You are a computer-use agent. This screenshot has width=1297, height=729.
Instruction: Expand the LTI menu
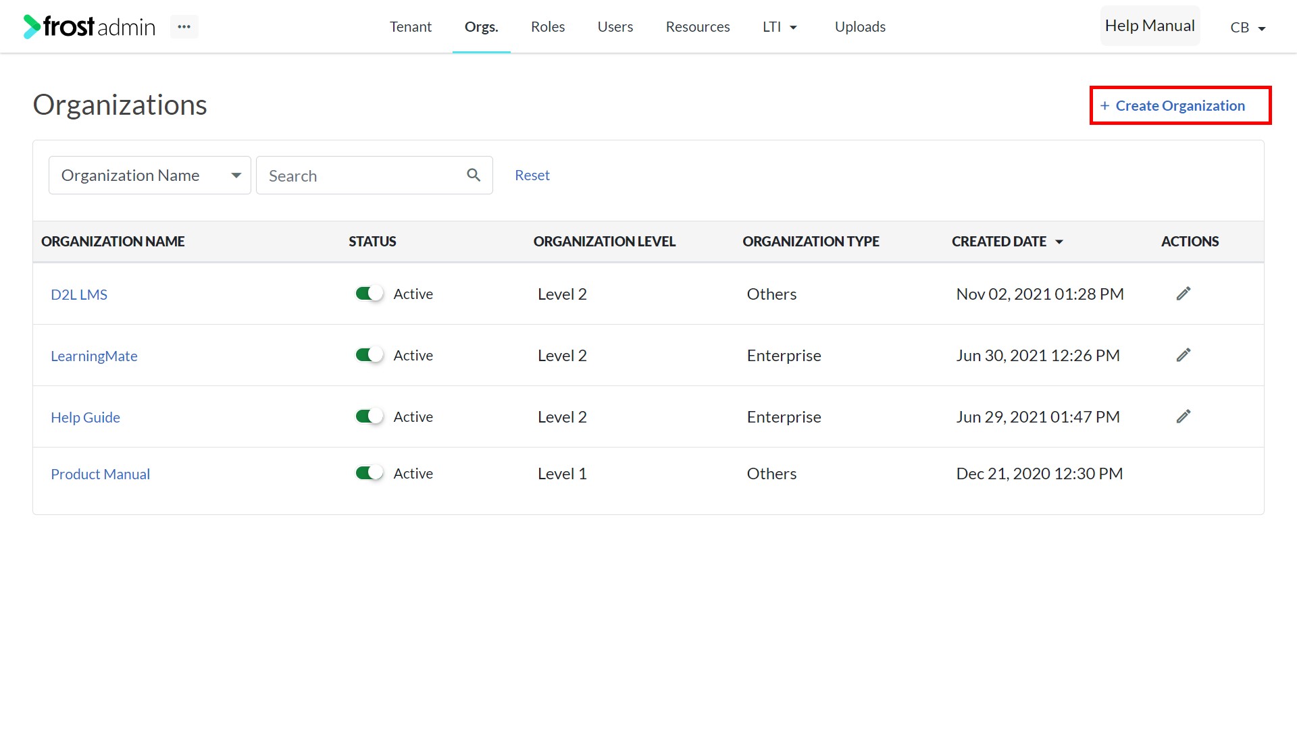780,27
